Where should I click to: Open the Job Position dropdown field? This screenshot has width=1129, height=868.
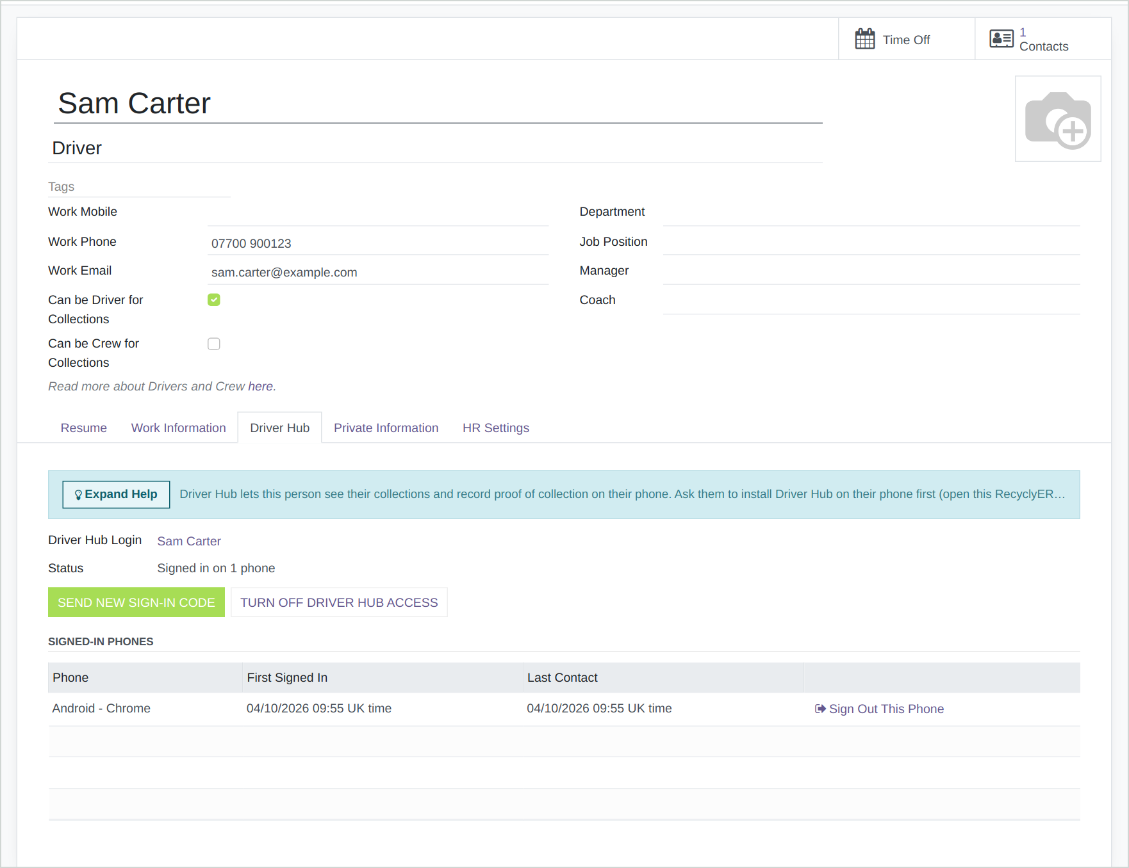coord(871,243)
